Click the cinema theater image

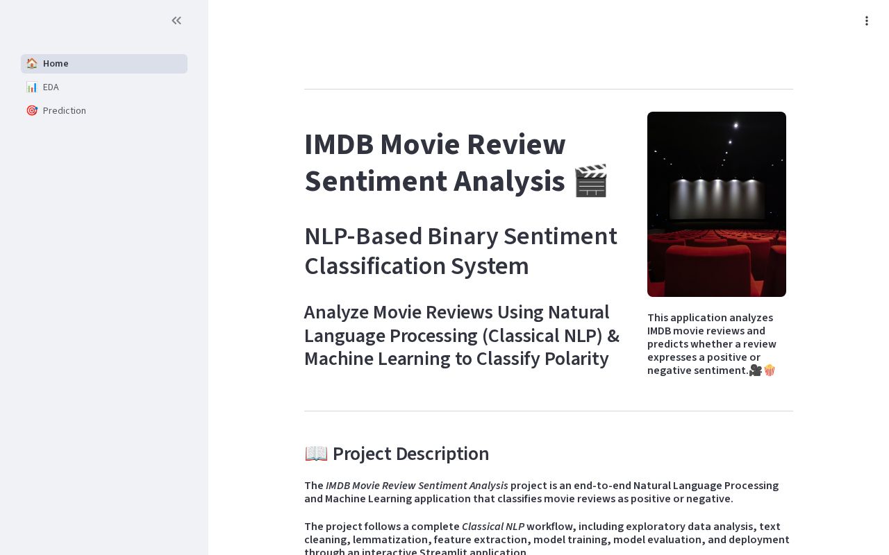(x=717, y=204)
